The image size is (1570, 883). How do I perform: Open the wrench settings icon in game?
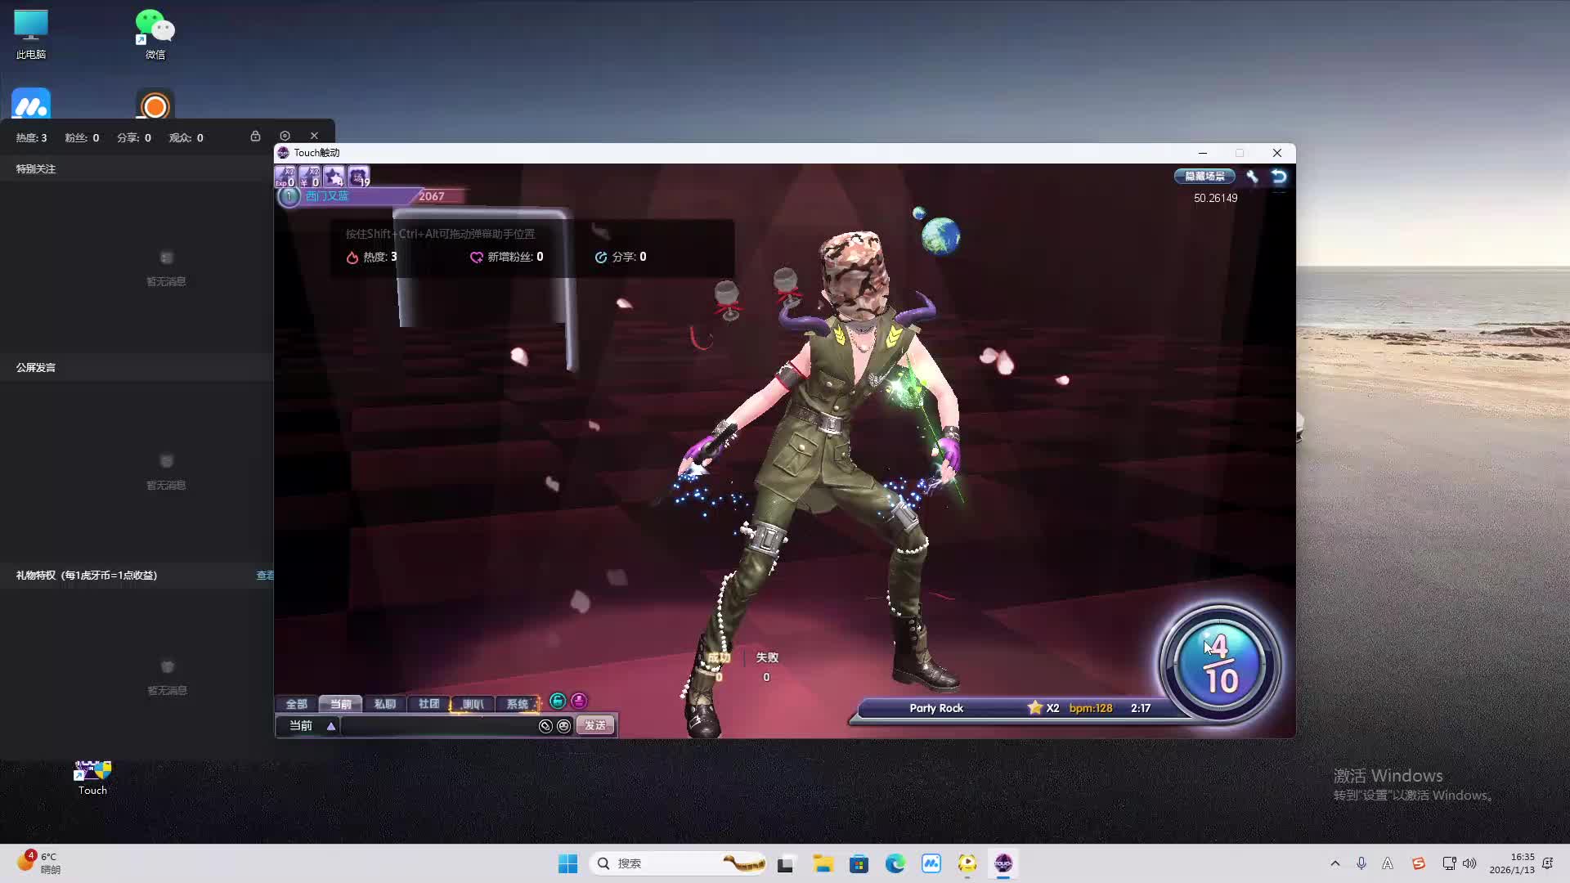tap(1252, 176)
